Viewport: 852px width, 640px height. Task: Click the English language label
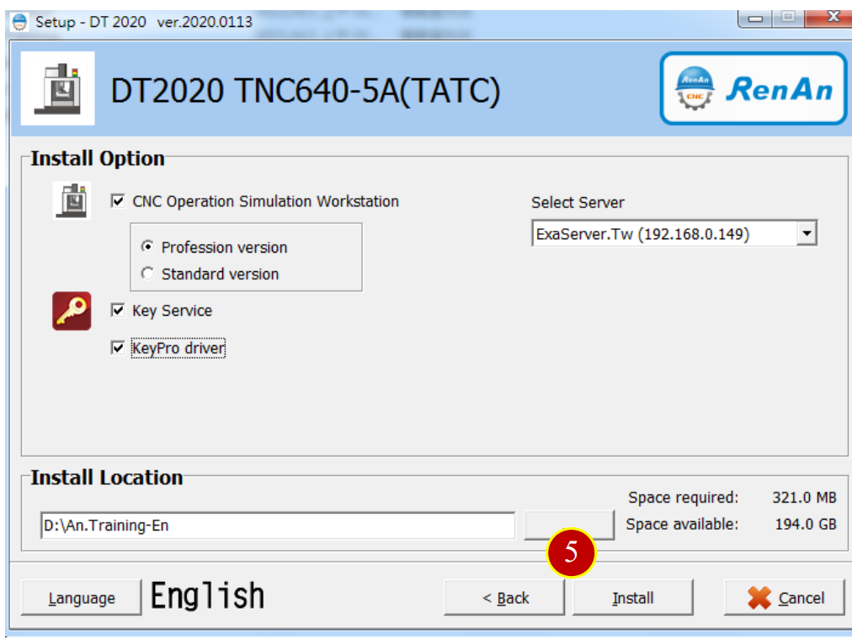208,596
